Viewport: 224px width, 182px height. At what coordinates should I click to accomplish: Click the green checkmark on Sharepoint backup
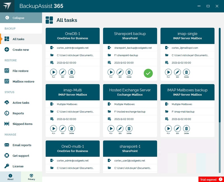(x=148, y=74)
